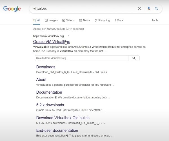Open Download Virtualbox Old builds link
Viewport: 169px width, 141px height.
63,118
